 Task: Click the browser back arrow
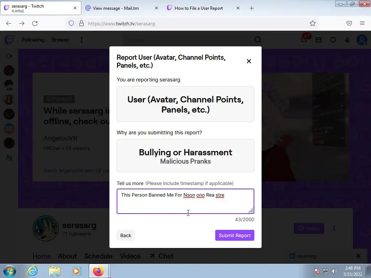9,24
